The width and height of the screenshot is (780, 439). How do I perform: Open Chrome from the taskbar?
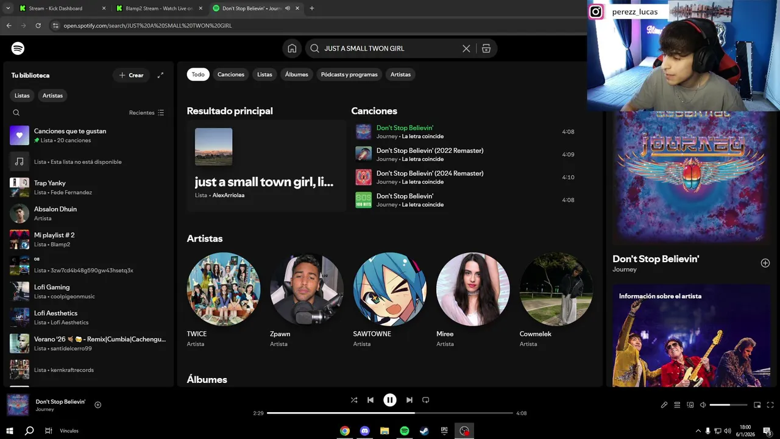click(x=345, y=430)
